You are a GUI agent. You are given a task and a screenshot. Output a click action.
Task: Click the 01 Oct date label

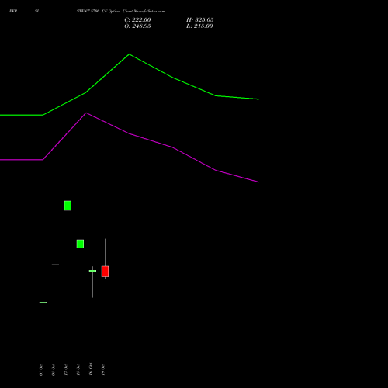coord(41,369)
